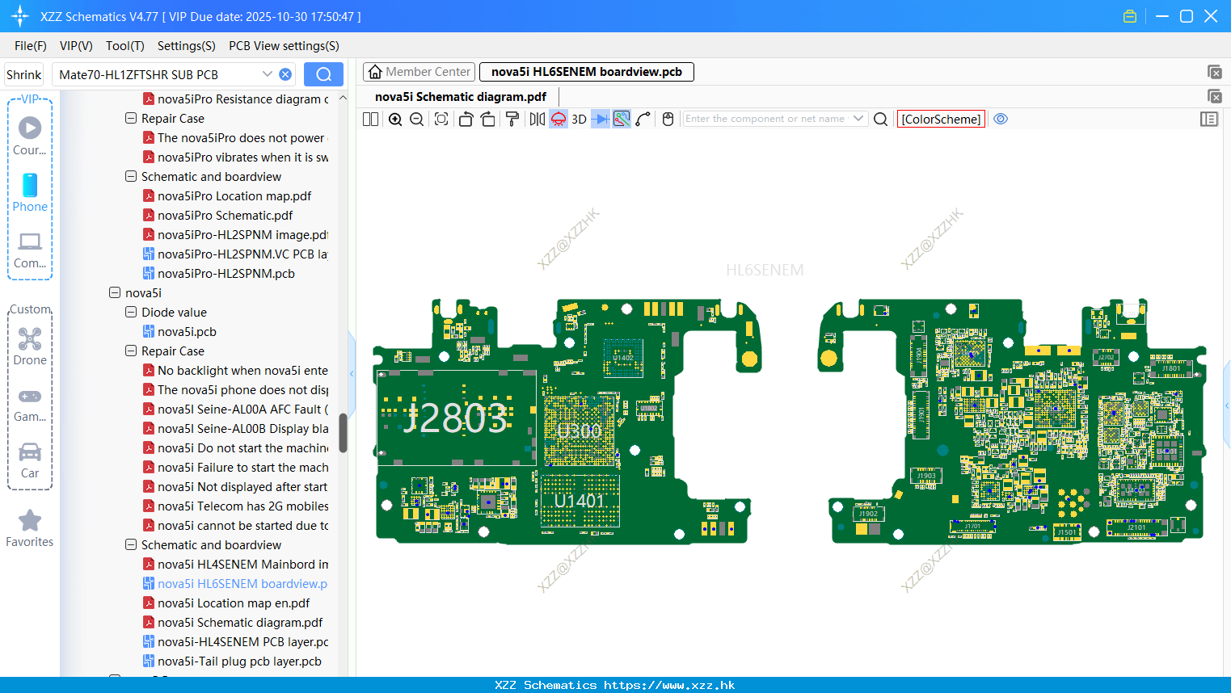
Task: Open nova5iPro Schematic.pdf
Action: [x=217, y=215]
